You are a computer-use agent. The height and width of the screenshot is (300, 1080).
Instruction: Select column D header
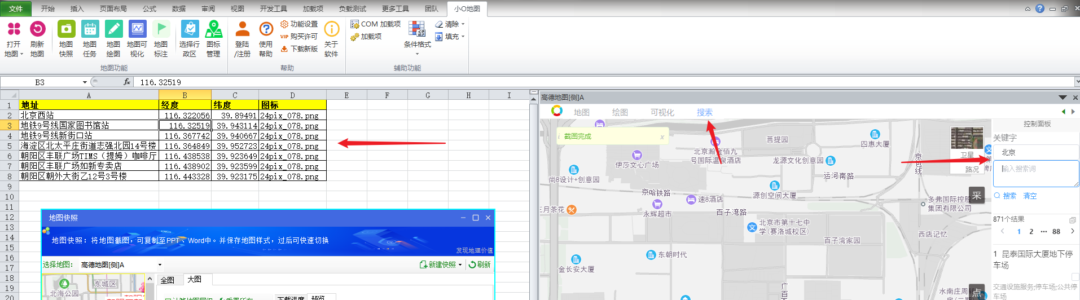[292, 95]
